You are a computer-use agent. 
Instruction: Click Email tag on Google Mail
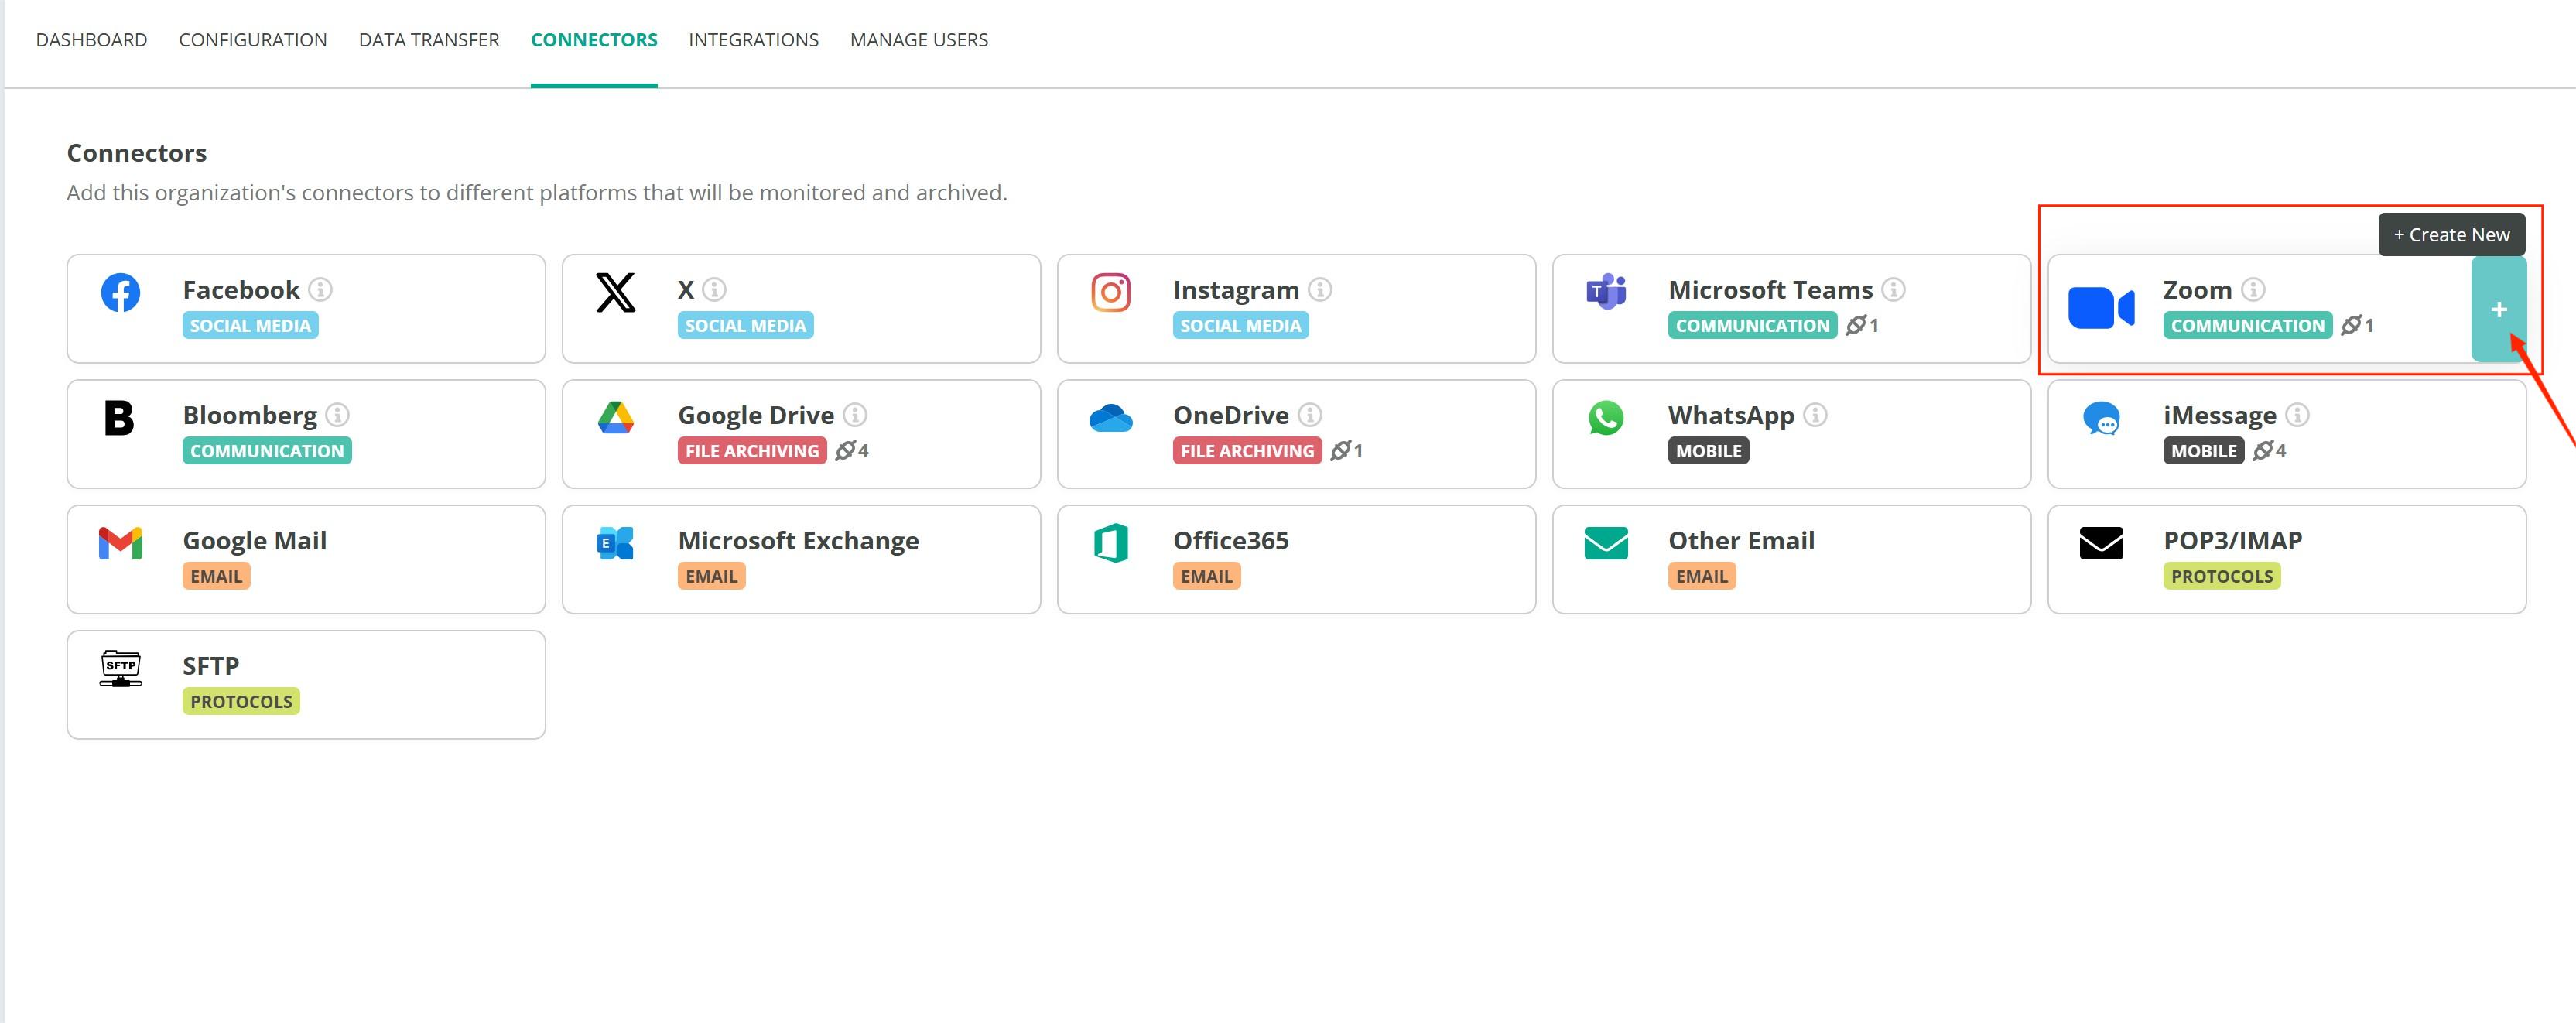216,577
